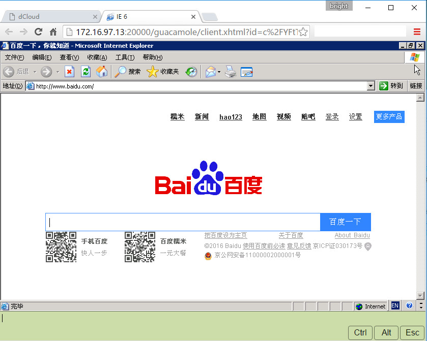
Task: Click the Baidu paw logo
Action: [x=208, y=178]
